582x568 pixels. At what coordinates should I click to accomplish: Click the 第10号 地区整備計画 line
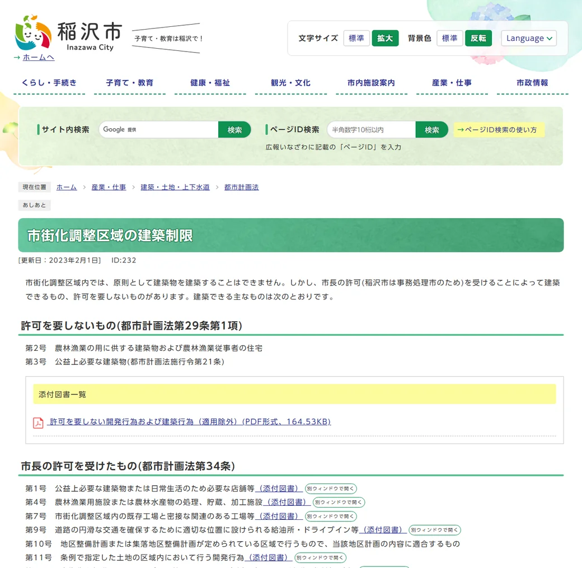(243, 544)
